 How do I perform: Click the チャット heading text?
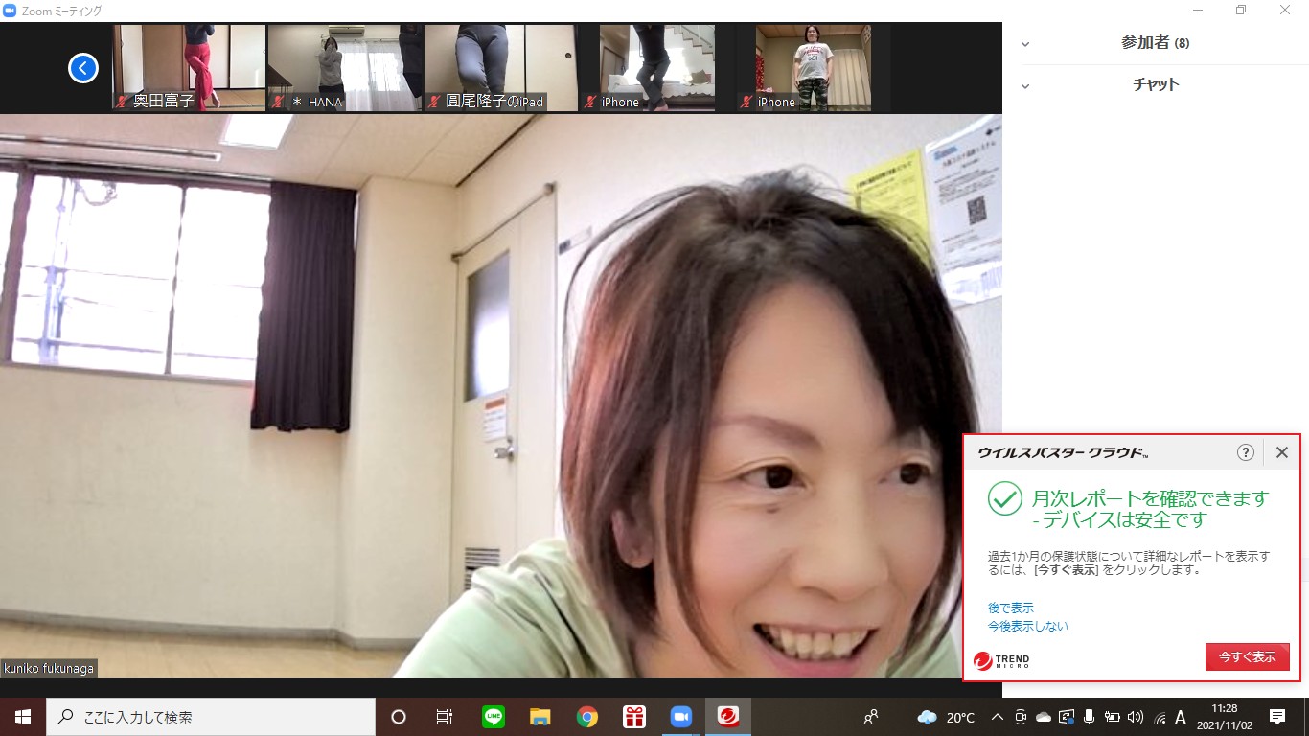click(x=1156, y=84)
